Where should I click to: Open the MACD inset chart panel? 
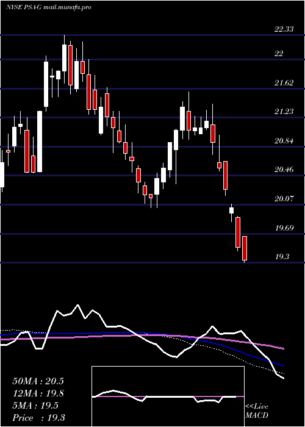[168, 396]
